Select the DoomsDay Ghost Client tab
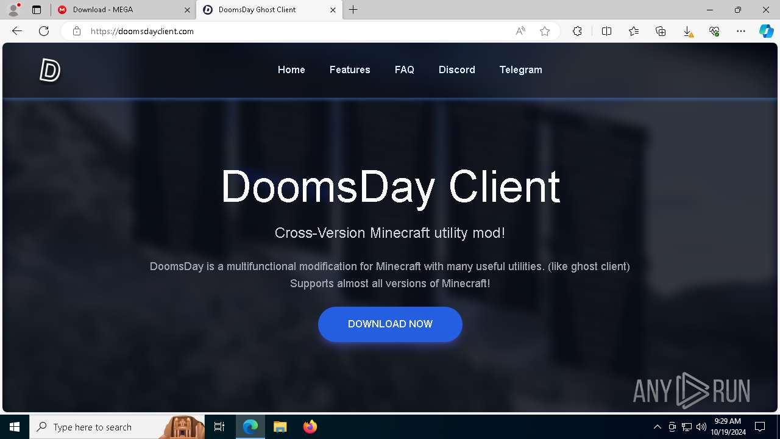This screenshot has height=439, width=780. coord(269,10)
